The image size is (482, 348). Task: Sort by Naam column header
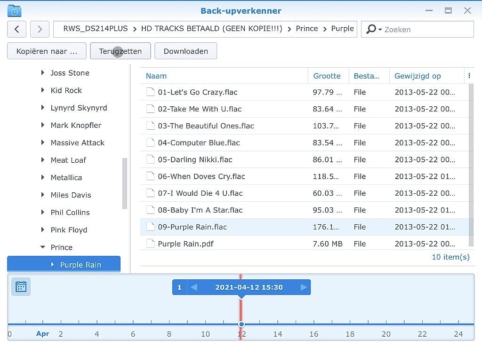pyautogui.click(x=224, y=76)
